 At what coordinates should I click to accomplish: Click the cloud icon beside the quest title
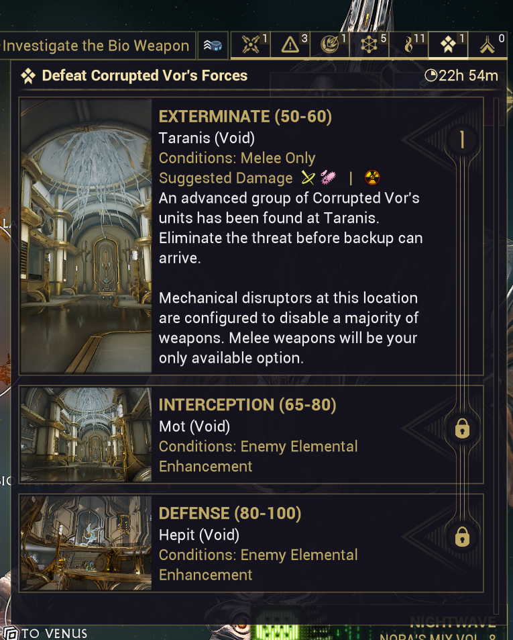tap(213, 46)
